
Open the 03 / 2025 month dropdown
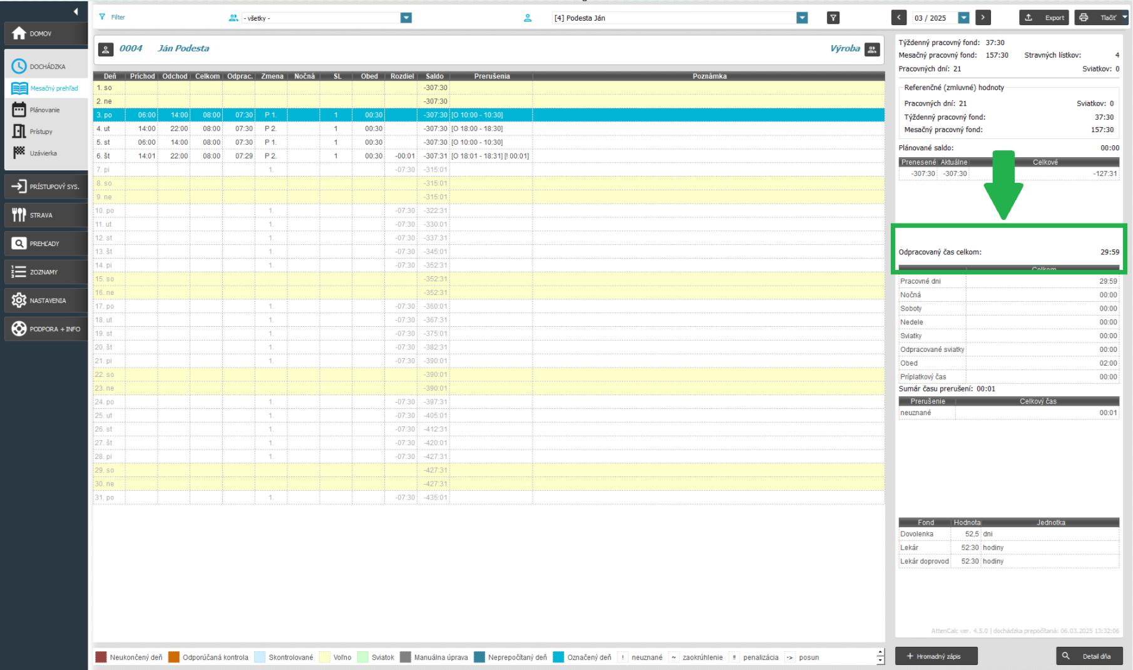pos(963,18)
